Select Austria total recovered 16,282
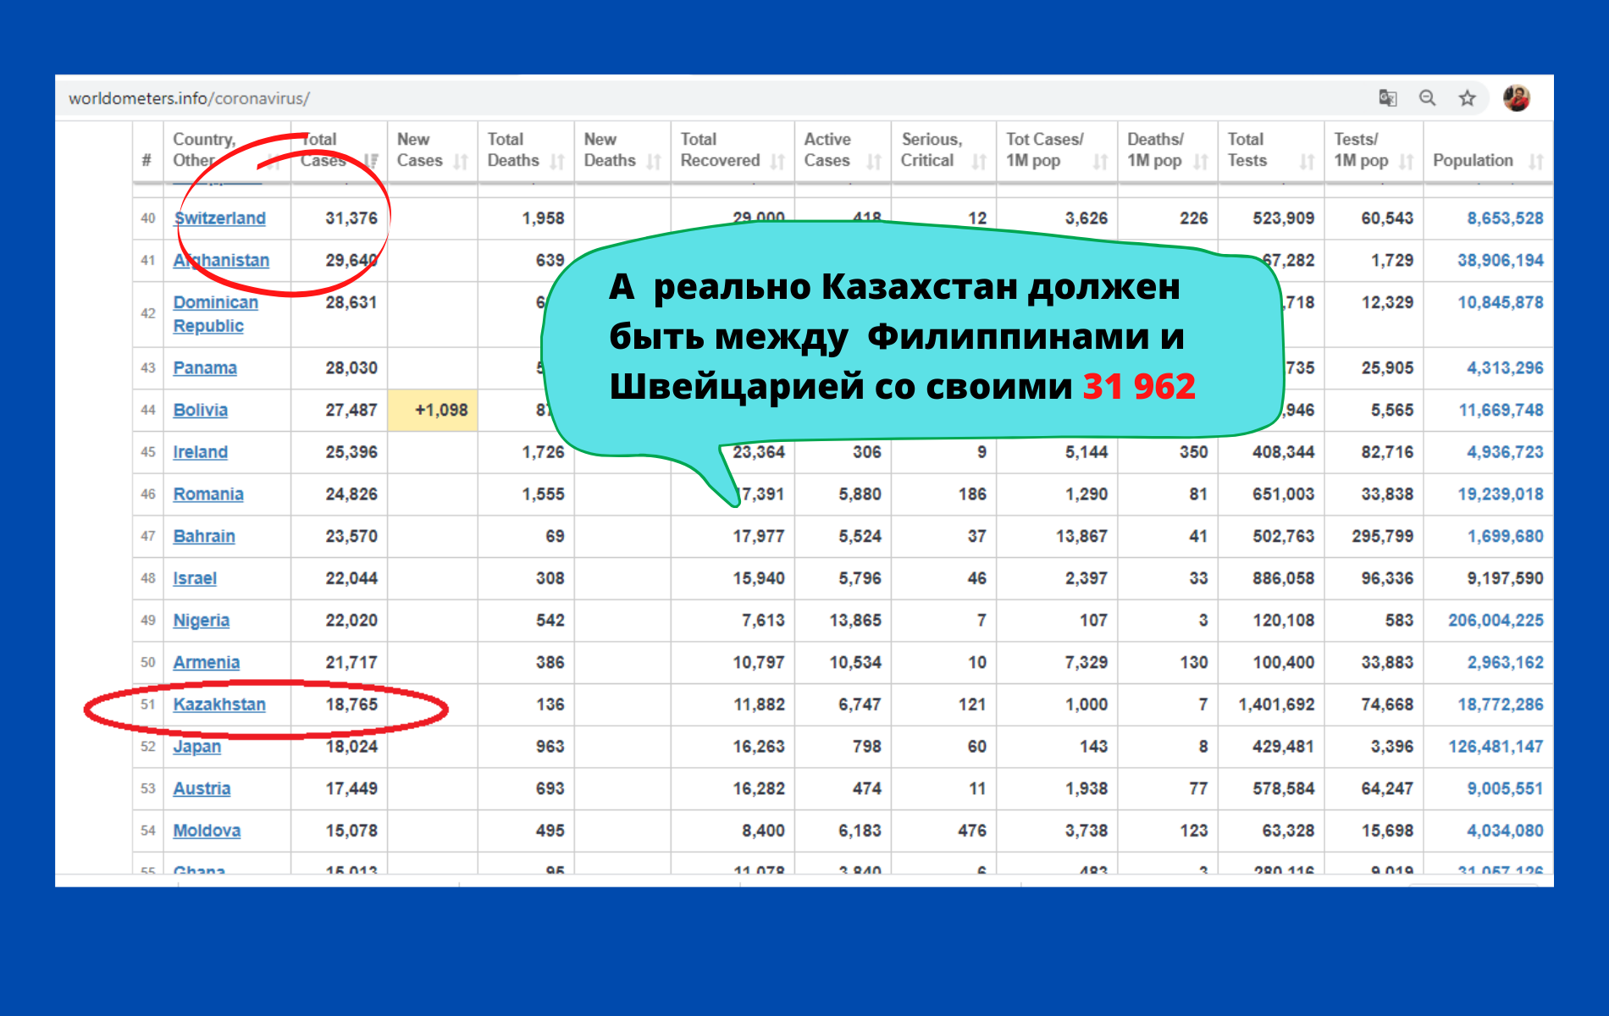1609x1016 pixels. click(759, 789)
